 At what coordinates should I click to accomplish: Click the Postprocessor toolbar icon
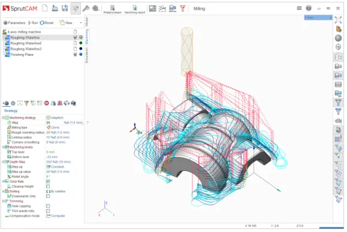(x=113, y=10)
